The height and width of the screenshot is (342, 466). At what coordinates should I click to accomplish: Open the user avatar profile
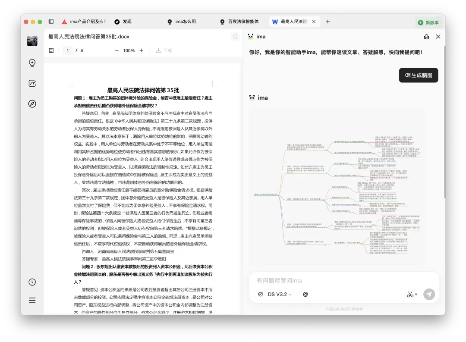pos(32,41)
